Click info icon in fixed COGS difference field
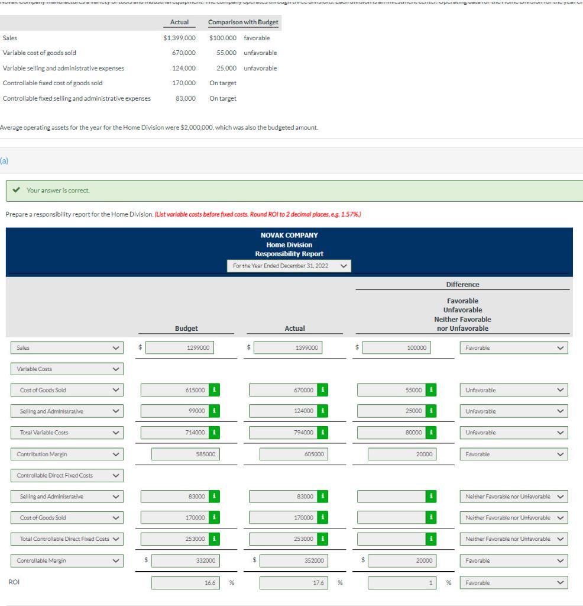This screenshot has height=606, width=583. (431, 517)
